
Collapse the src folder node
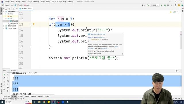[6, 18]
